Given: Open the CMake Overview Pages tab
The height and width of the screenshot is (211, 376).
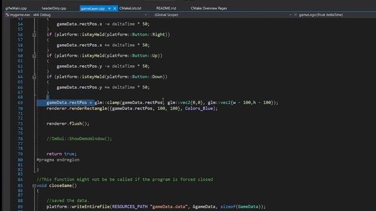Looking at the screenshot, I should [209, 8].
